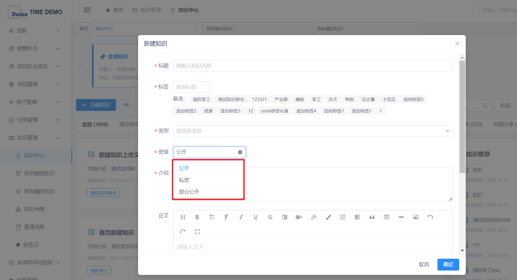Screen dimensions: 517x280
Task: Insert a blockquote in the editor
Action: coord(372,217)
